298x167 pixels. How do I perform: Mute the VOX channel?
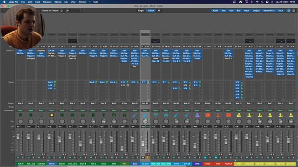click(x=237, y=158)
